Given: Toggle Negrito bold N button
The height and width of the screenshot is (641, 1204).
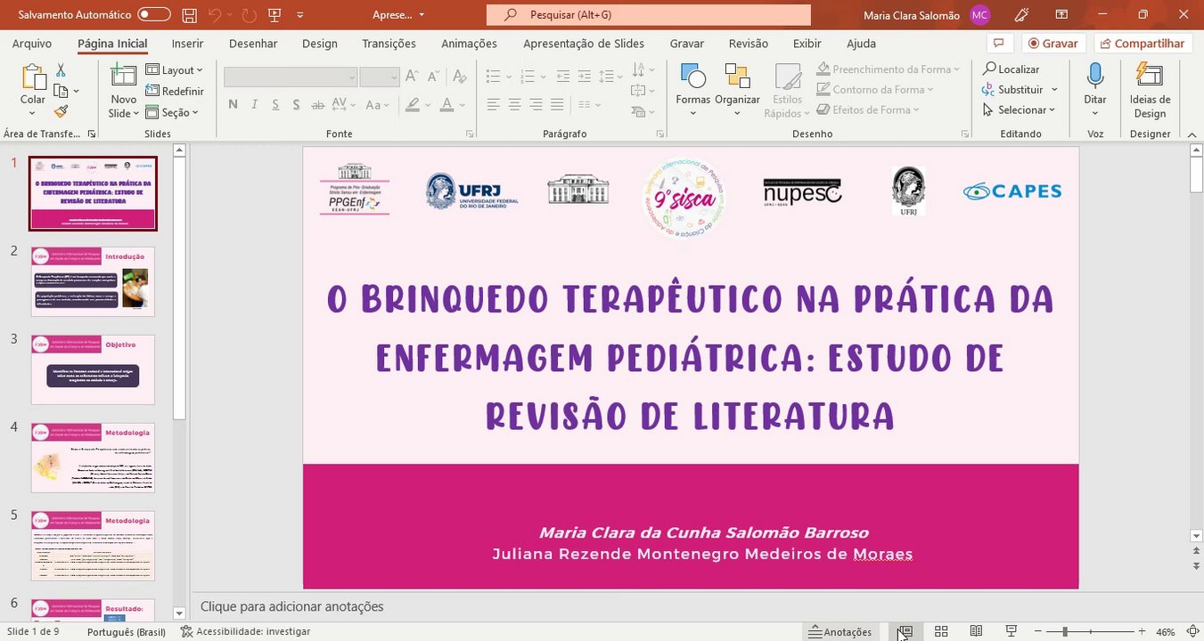Looking at the screenshot, I should click(x=233, y=105).
